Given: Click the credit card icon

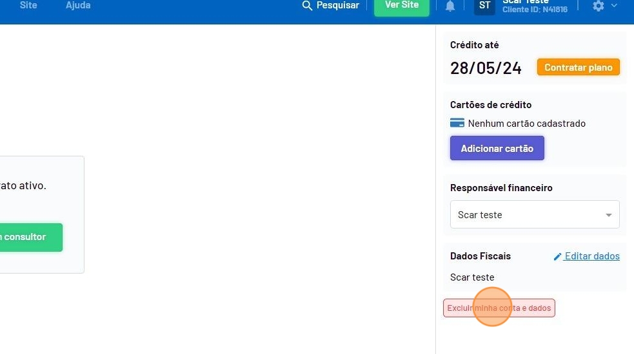Looking at the screenshot, I should (457, 123).
